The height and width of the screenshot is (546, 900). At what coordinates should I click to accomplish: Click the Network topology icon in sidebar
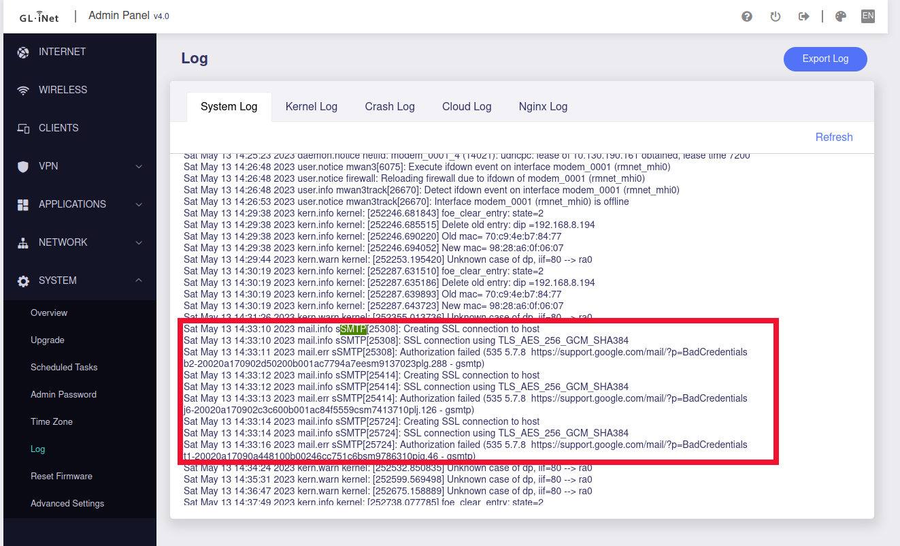tap(23, 243)
